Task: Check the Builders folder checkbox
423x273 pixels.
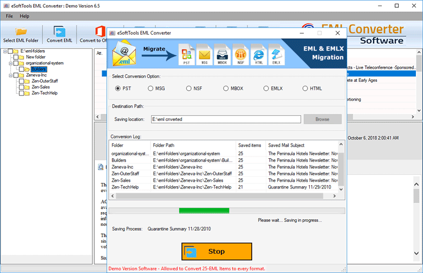Action: pos(21,69)
